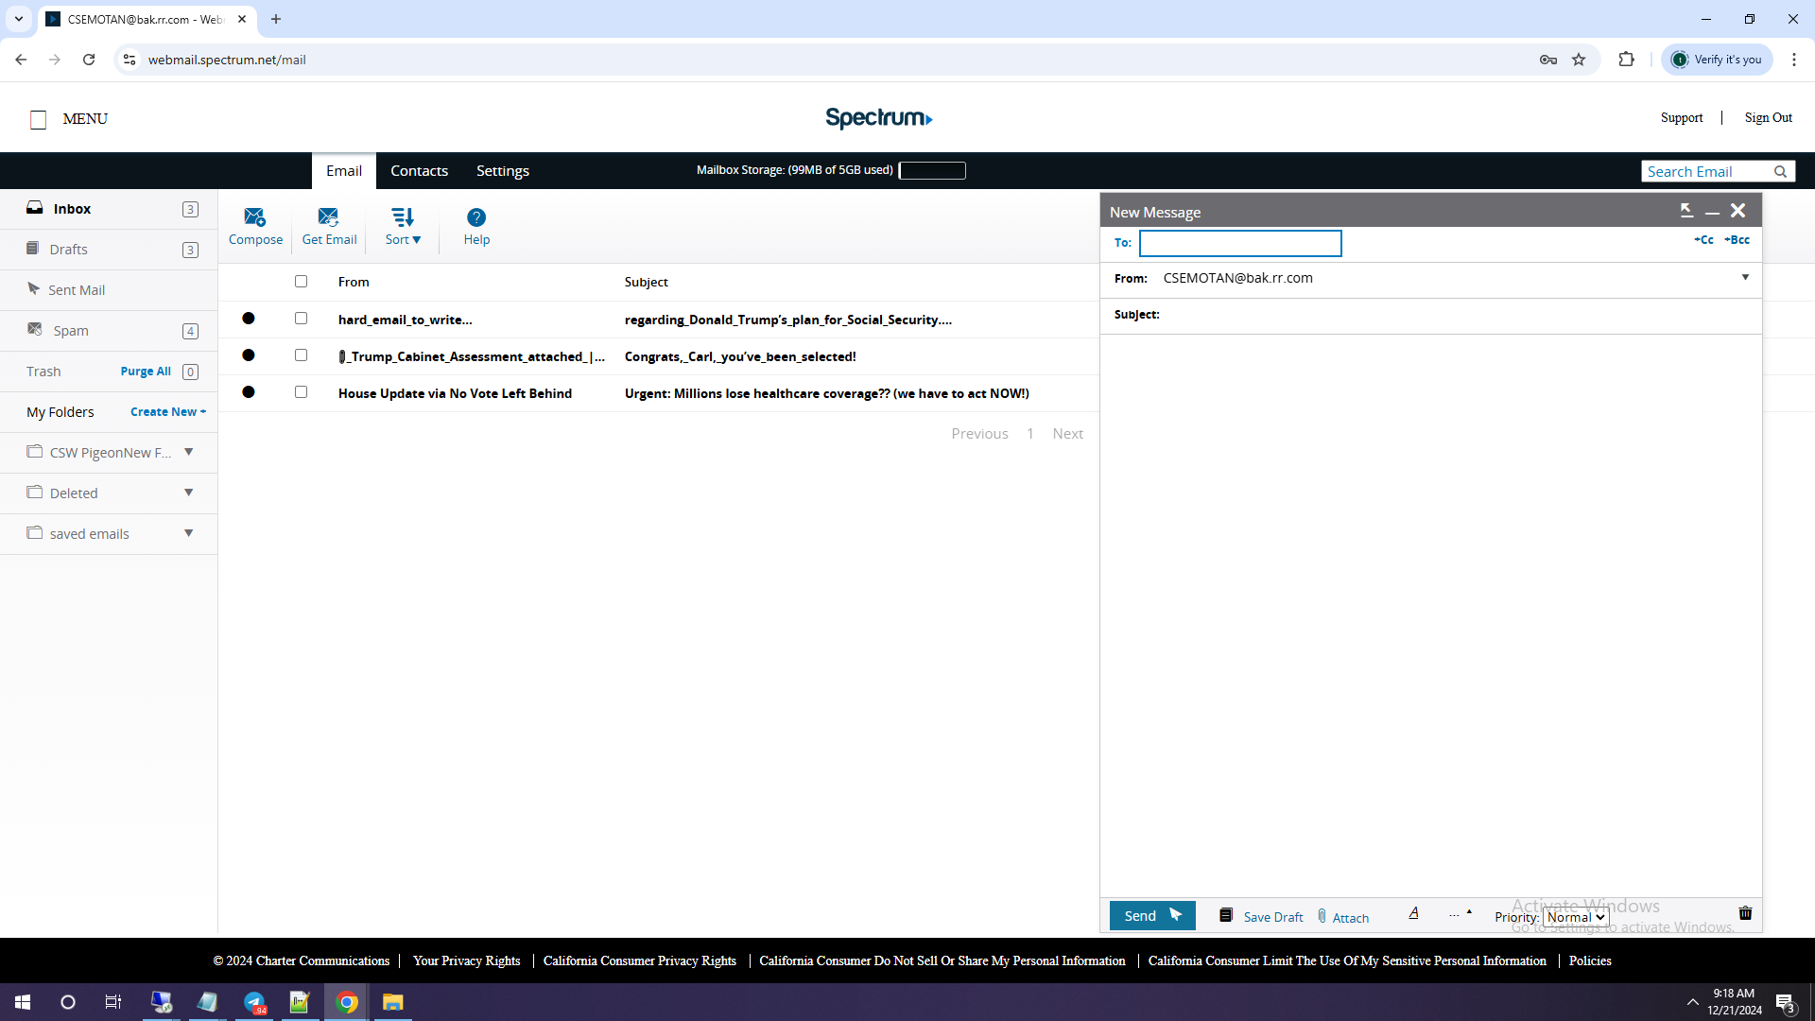This screenshot has width=1815, height=1021.
Task: Click the Get Email icon
Action: [328, 217]
